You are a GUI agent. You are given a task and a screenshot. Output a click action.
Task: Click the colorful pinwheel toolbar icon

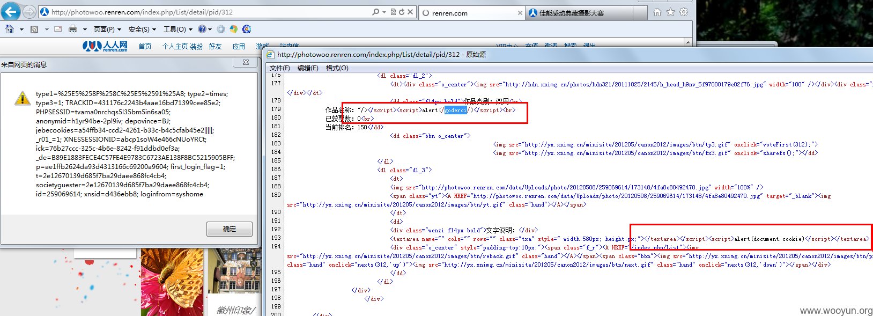point(233,29)
